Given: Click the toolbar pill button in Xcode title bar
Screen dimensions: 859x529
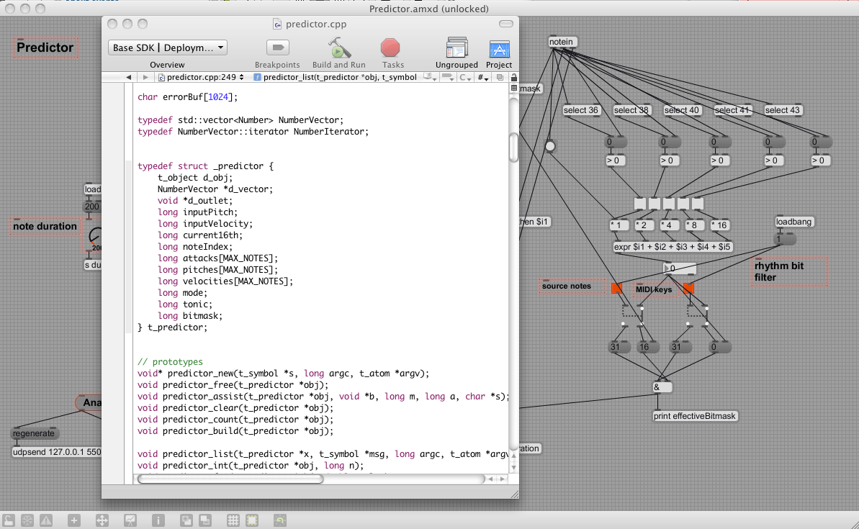Looking at the screenshot, I should [x=506, y=24].
